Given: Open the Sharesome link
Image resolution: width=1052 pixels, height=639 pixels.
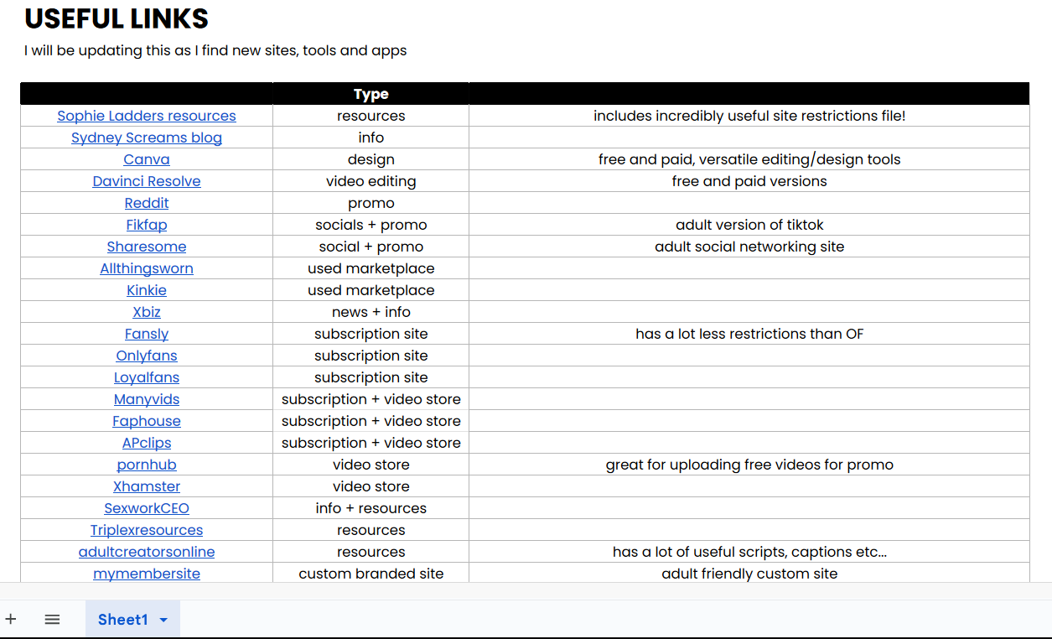Looking at the screenshot, I should pyautogui.click(x=147, y=247).
